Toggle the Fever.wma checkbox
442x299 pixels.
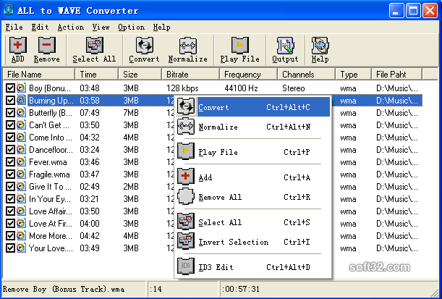tap(10, 162)
